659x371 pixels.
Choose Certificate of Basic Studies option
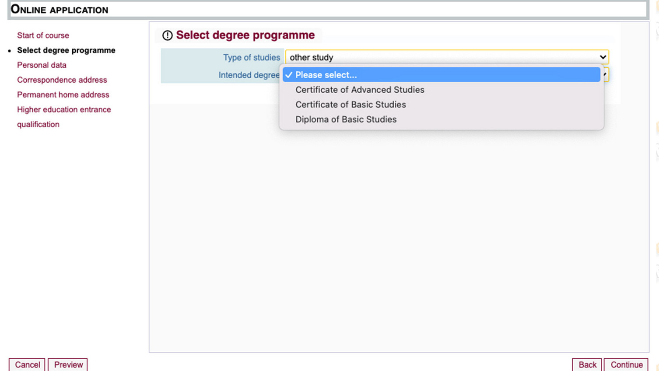[351, 105]
